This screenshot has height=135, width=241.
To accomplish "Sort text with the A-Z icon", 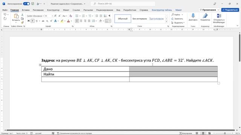I will (105, 16).
